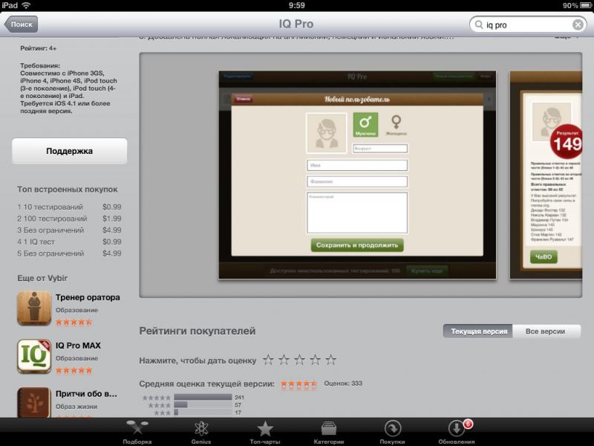Clear the search field text

point(578,25)
